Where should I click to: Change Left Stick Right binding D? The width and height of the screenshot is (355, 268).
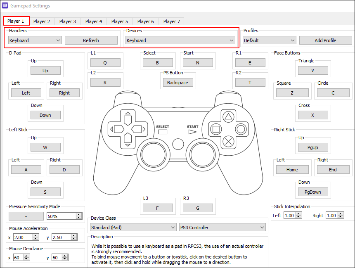[x=64, y=170]
